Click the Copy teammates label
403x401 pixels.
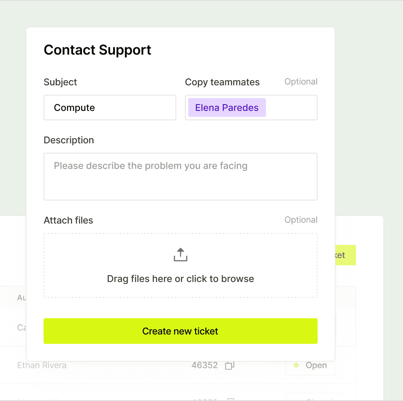[222, 82]
